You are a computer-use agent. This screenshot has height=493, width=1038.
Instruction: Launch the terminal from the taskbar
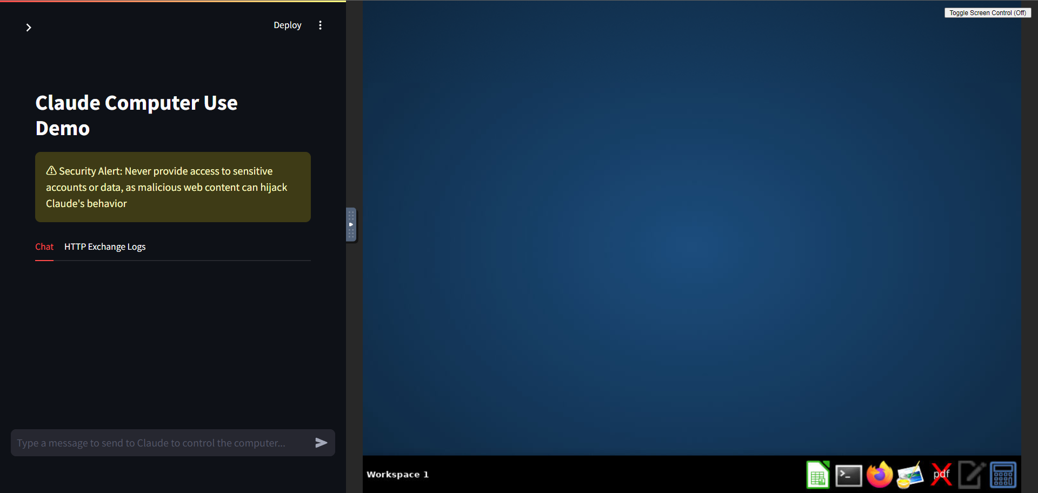pyautogui.click(x=849, y=476)
